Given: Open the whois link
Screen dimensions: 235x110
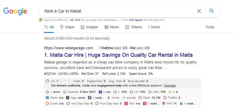Looking at the screenshot, I should pyautogui.click(x=115, y=98).
